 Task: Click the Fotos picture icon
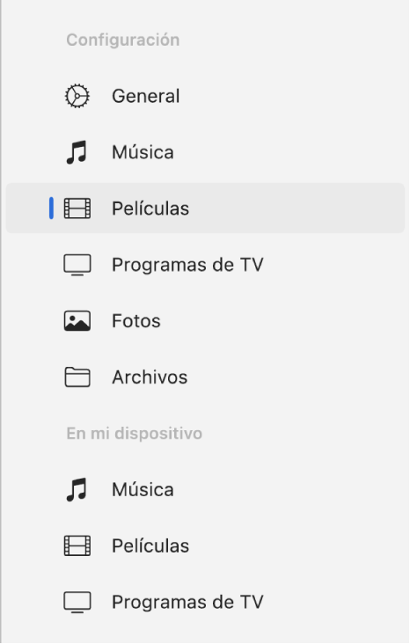point(77,321)
